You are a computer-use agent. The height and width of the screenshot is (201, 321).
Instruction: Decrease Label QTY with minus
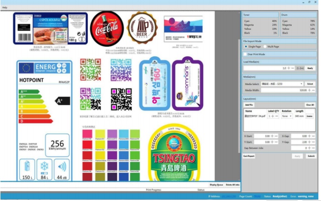coord(277,116)
